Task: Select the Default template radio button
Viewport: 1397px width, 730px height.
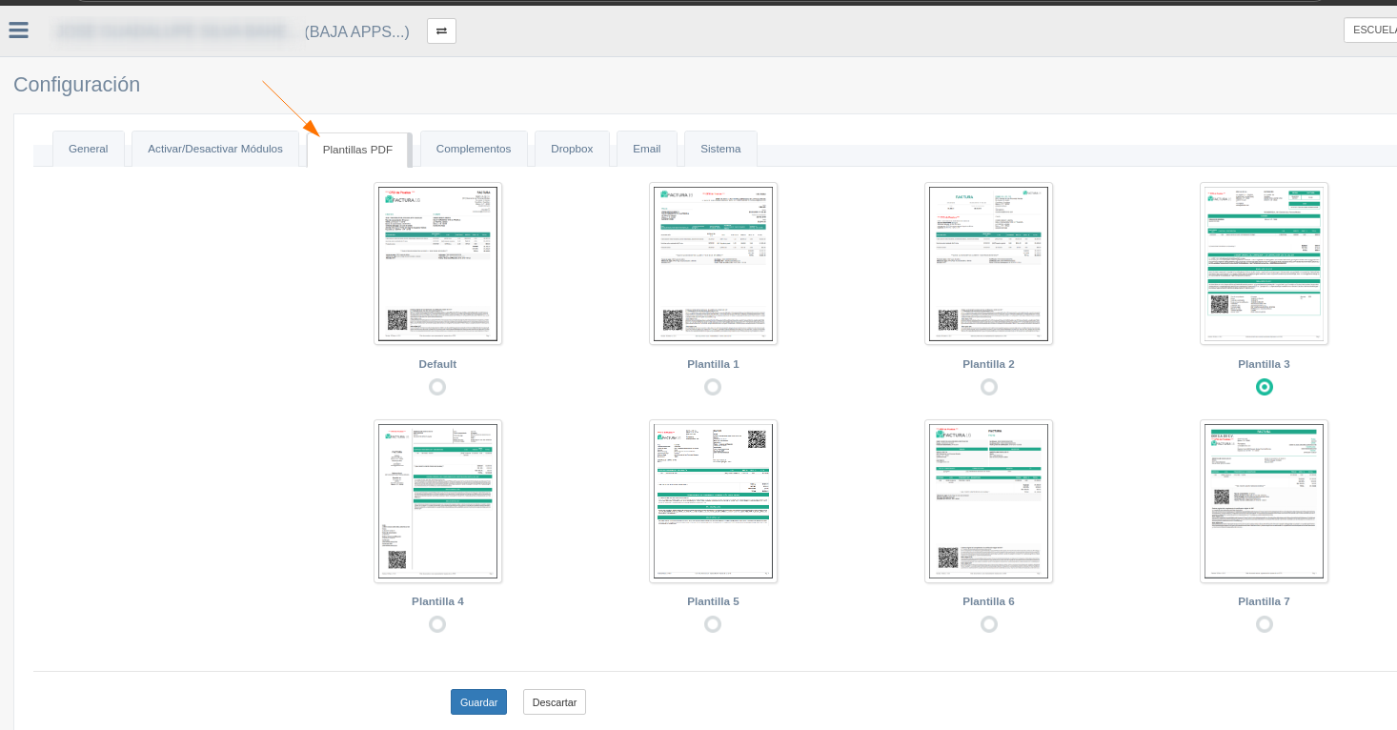Action: (437, 387)
